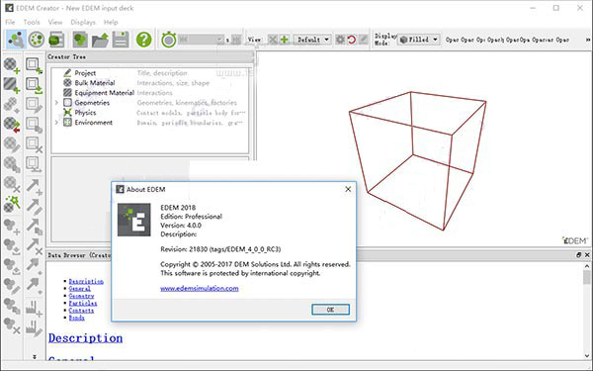
Task: Follow the Geometry link in Data Browser
Action: pyautogui.click(x=81, y=296)
